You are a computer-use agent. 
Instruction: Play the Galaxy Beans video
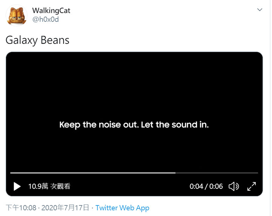[17, 186]
